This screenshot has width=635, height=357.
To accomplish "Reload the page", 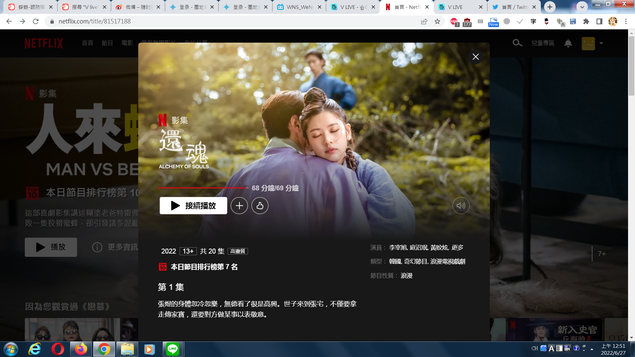I will coord(36,21).
